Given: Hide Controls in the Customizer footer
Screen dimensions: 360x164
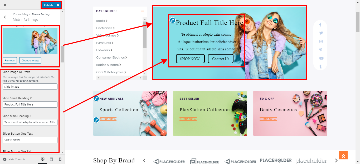Looking at the screenshot, I should pos(14,159).
